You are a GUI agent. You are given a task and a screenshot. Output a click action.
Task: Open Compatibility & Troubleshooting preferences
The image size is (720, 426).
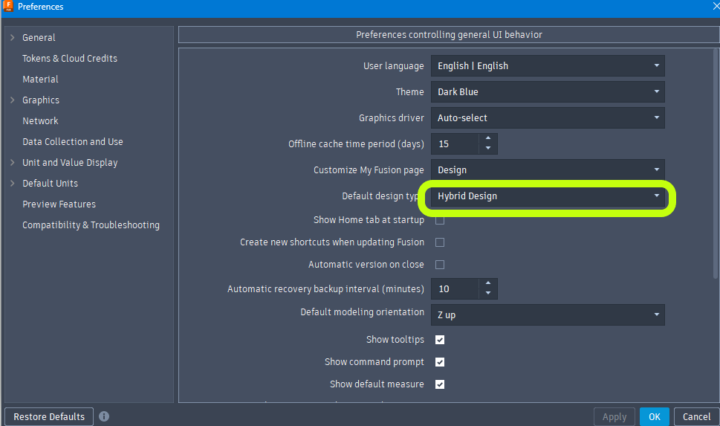point(91,225)
